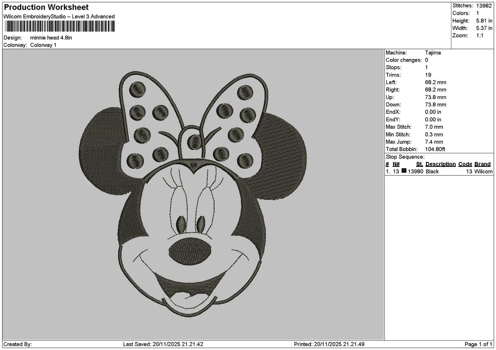
Task: Click the 'Down:' value 73.8 mm
Action: 436,105
